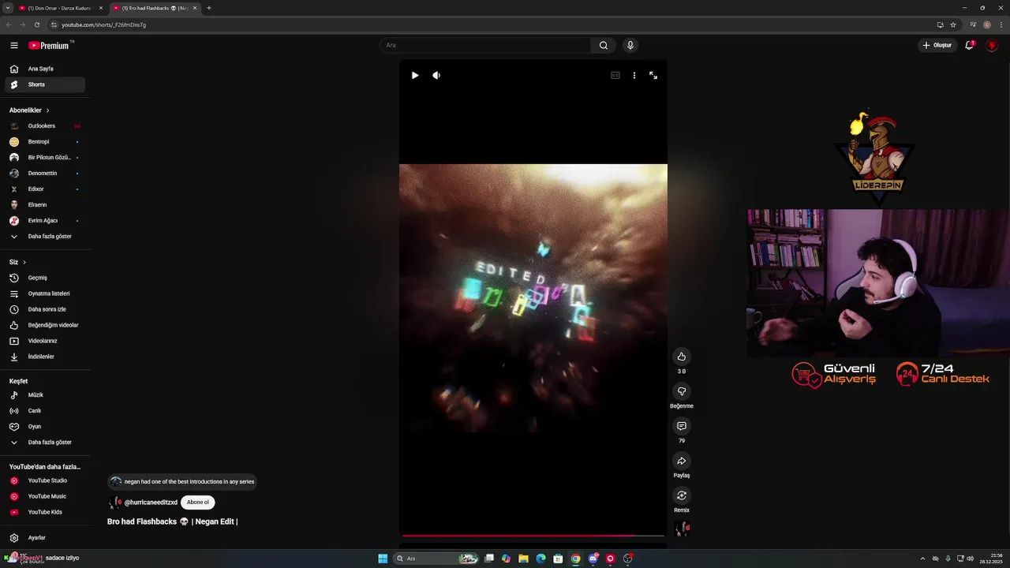
Task: Expand subscriptions with Daha fazla göster
Action: (x=45, y=237)
